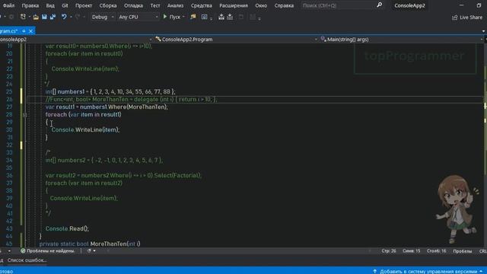Viewport: 487px width, 274px height.
Task: Expand the Undo history dropdown arrow
Action: coord(71,17)
